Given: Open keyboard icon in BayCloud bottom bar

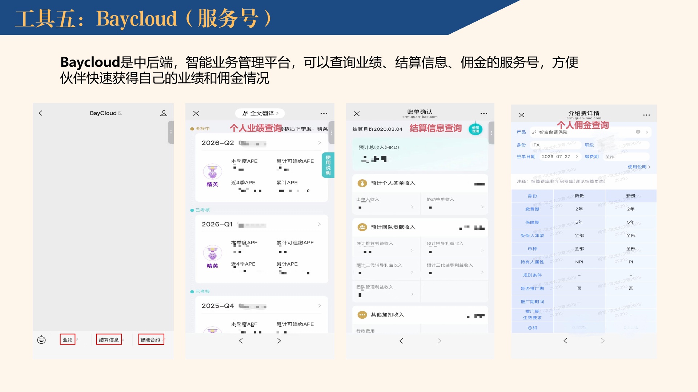Looking at the screenshot, I should click(41, 340).
